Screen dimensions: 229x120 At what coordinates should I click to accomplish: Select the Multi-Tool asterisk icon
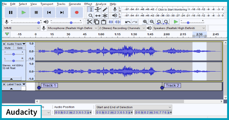[x=105, y=16]
